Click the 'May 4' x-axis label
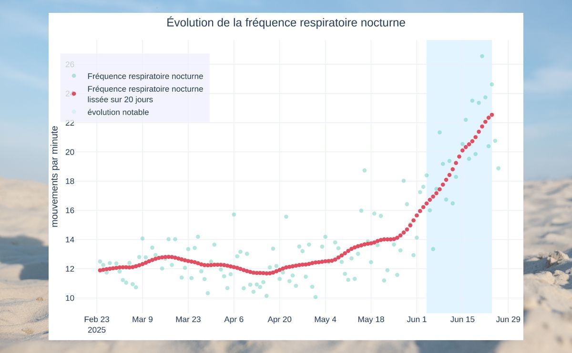Screen dimensions: 572x353 (x=325, y=320)
